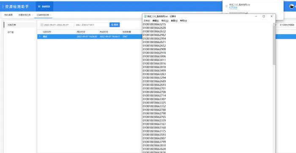Click the menu toggle icon in the blue header
This screenshot has height=153, width=296.
[39, 6]
